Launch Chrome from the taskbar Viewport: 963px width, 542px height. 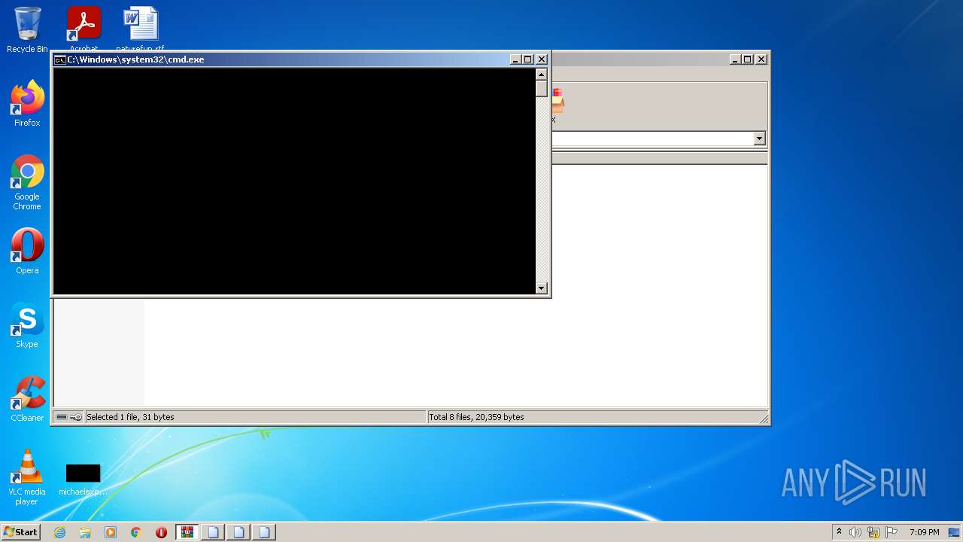136,532
